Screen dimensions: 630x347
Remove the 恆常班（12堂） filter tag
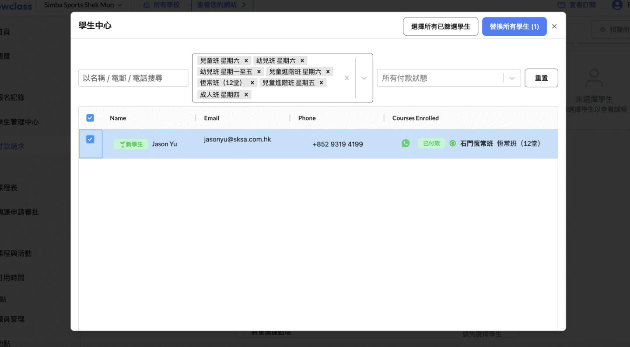click(252, 82)
